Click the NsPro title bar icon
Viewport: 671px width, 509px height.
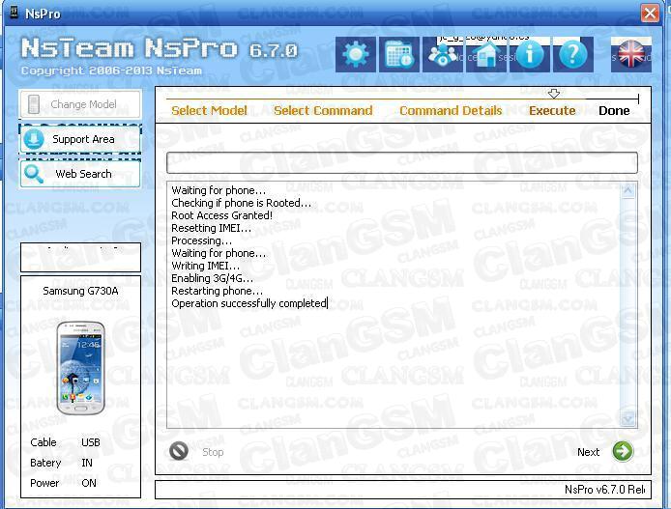14,13
